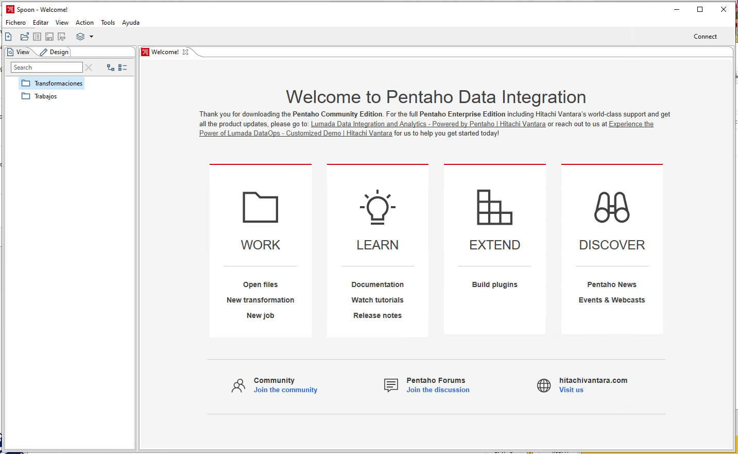This screenshot has height=454, width=738.
Task: Expand the Transformaciones folder
Action: 58,83
